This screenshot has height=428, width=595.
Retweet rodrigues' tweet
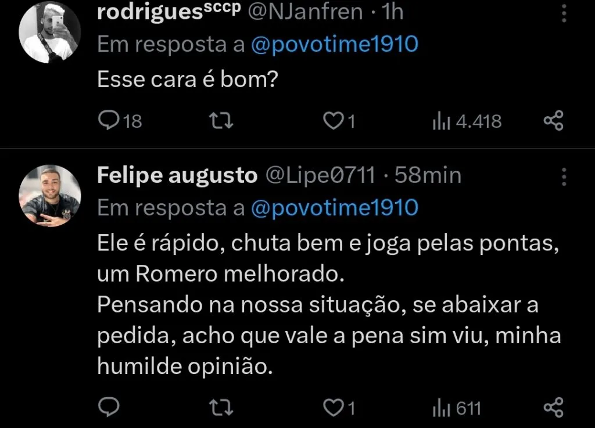click(220, 121)
